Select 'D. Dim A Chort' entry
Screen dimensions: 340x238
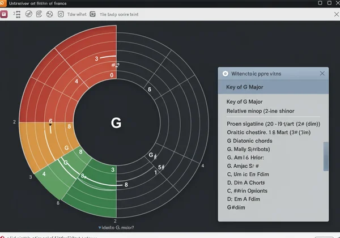[x=246, y=182]
